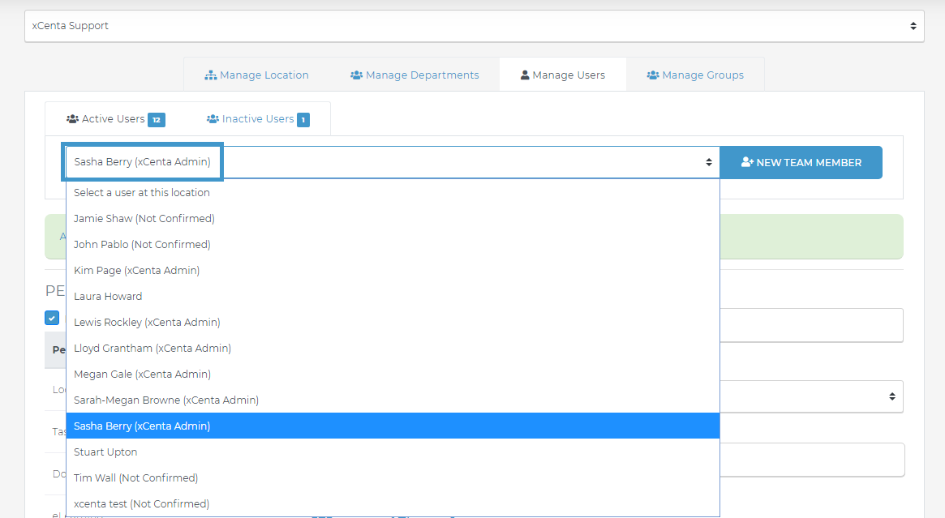
Task: Switch to the Manage Groups tab
Action: tap(695, 75)
